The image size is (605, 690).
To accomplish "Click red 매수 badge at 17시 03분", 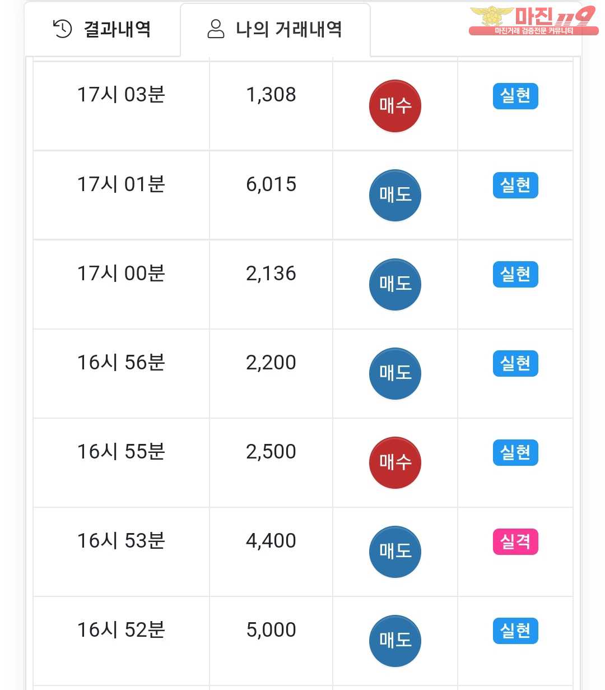I will click(395, 106).
